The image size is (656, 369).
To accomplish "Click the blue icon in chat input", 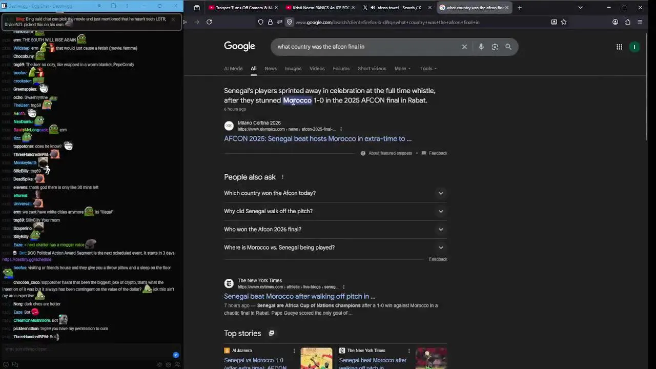I will coord(176,355).
